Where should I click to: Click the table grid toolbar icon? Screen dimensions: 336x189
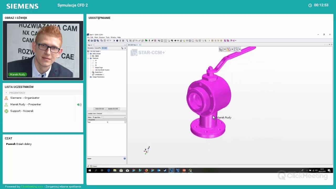190,40
